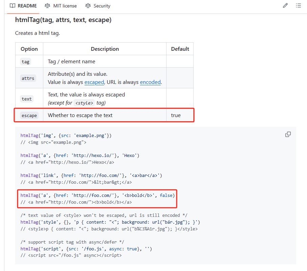The image size is (307, 271).
Task: Open the Security tab
Action: pos(98,6)
